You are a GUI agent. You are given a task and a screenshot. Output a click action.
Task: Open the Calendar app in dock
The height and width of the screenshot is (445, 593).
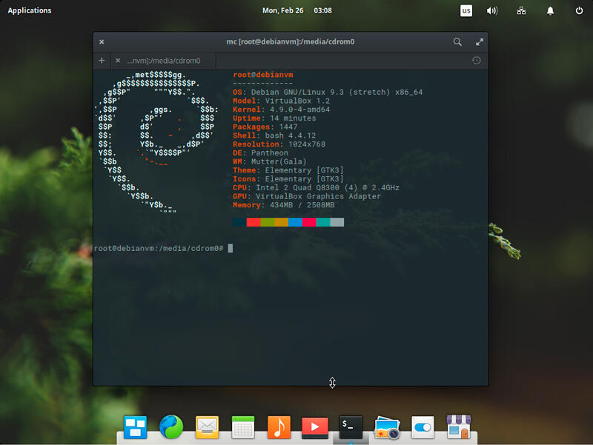(243, 427)
